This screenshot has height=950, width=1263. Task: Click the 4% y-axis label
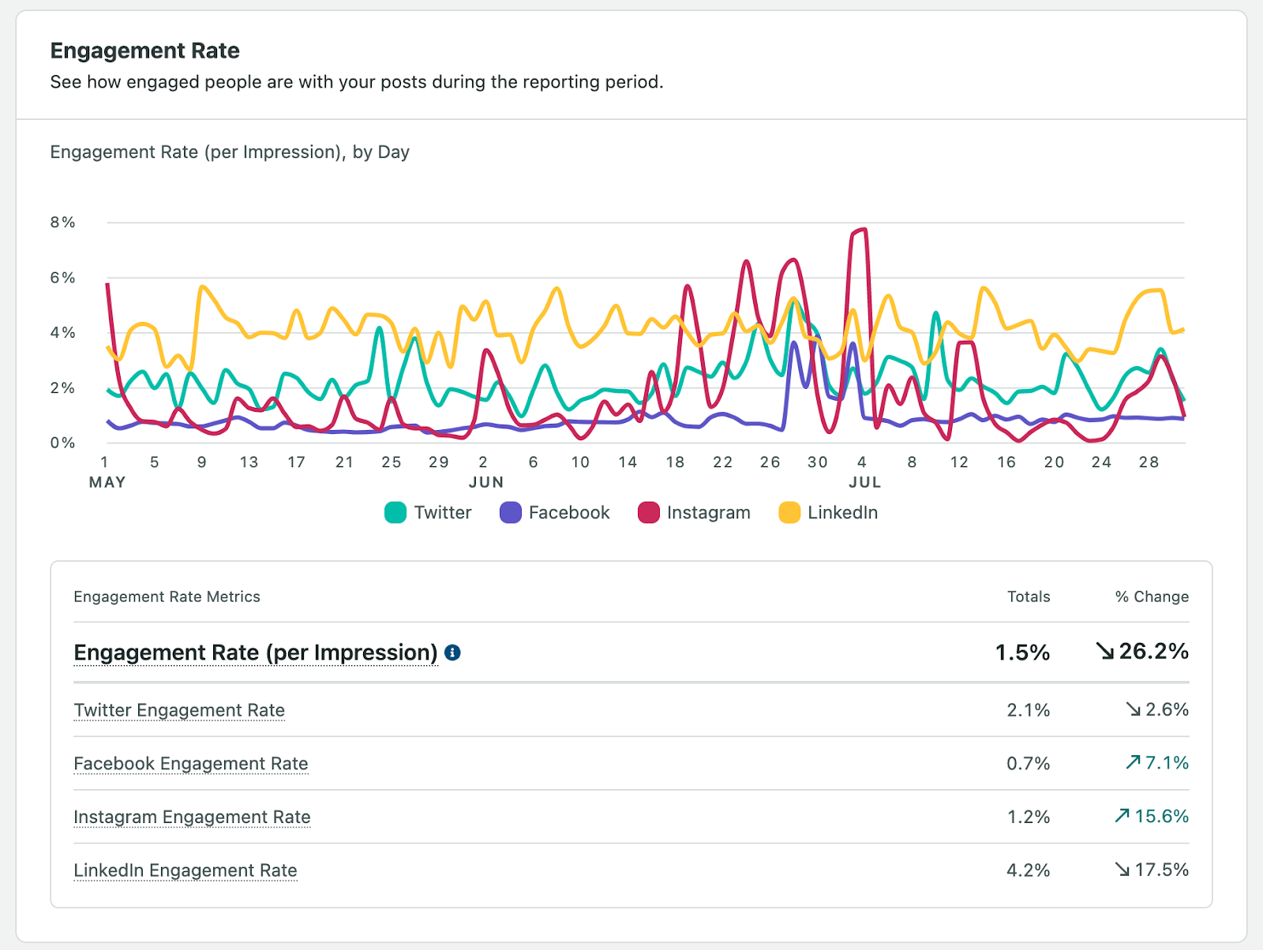(x=63, y=332)
